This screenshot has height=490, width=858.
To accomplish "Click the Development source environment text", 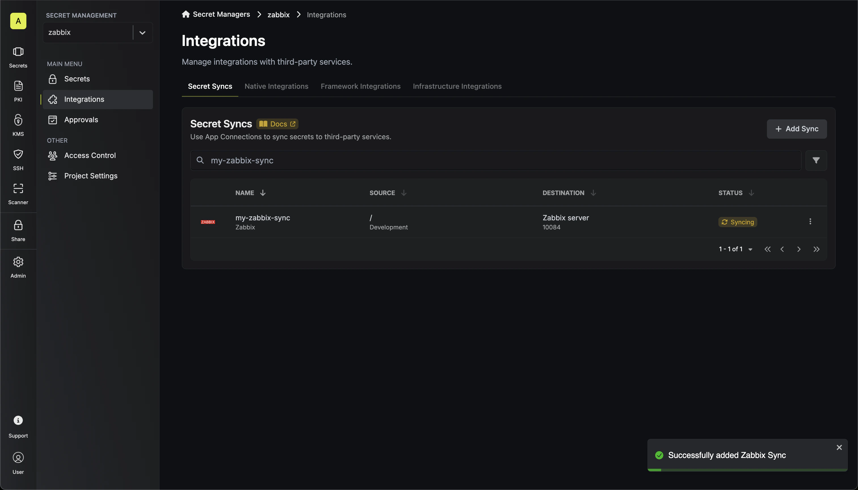I will [388, 227].
